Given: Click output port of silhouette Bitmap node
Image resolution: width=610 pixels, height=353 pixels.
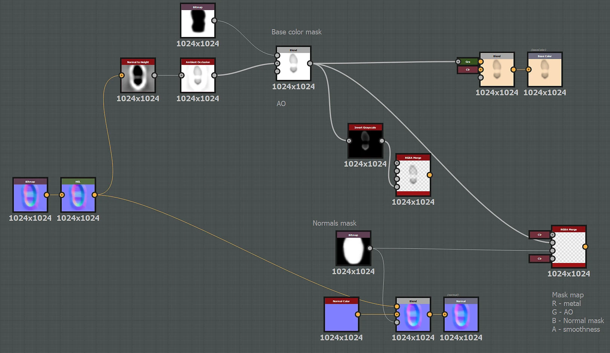Looking at the screenshot, I should 214,21.
